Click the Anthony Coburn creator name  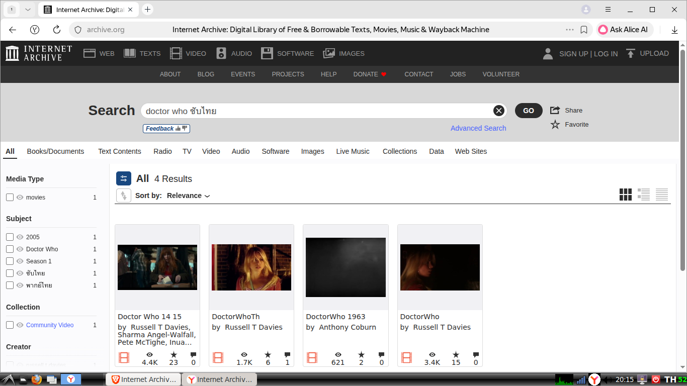point(348,327)
